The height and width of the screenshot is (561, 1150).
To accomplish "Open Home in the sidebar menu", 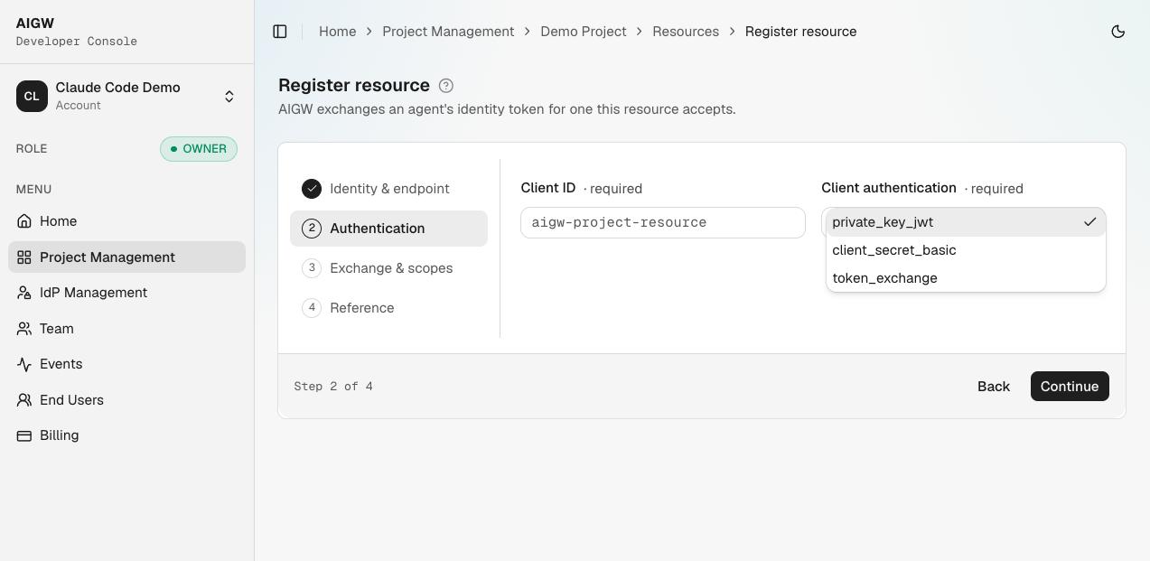I will pyautogui.click(x=126, y=221).
